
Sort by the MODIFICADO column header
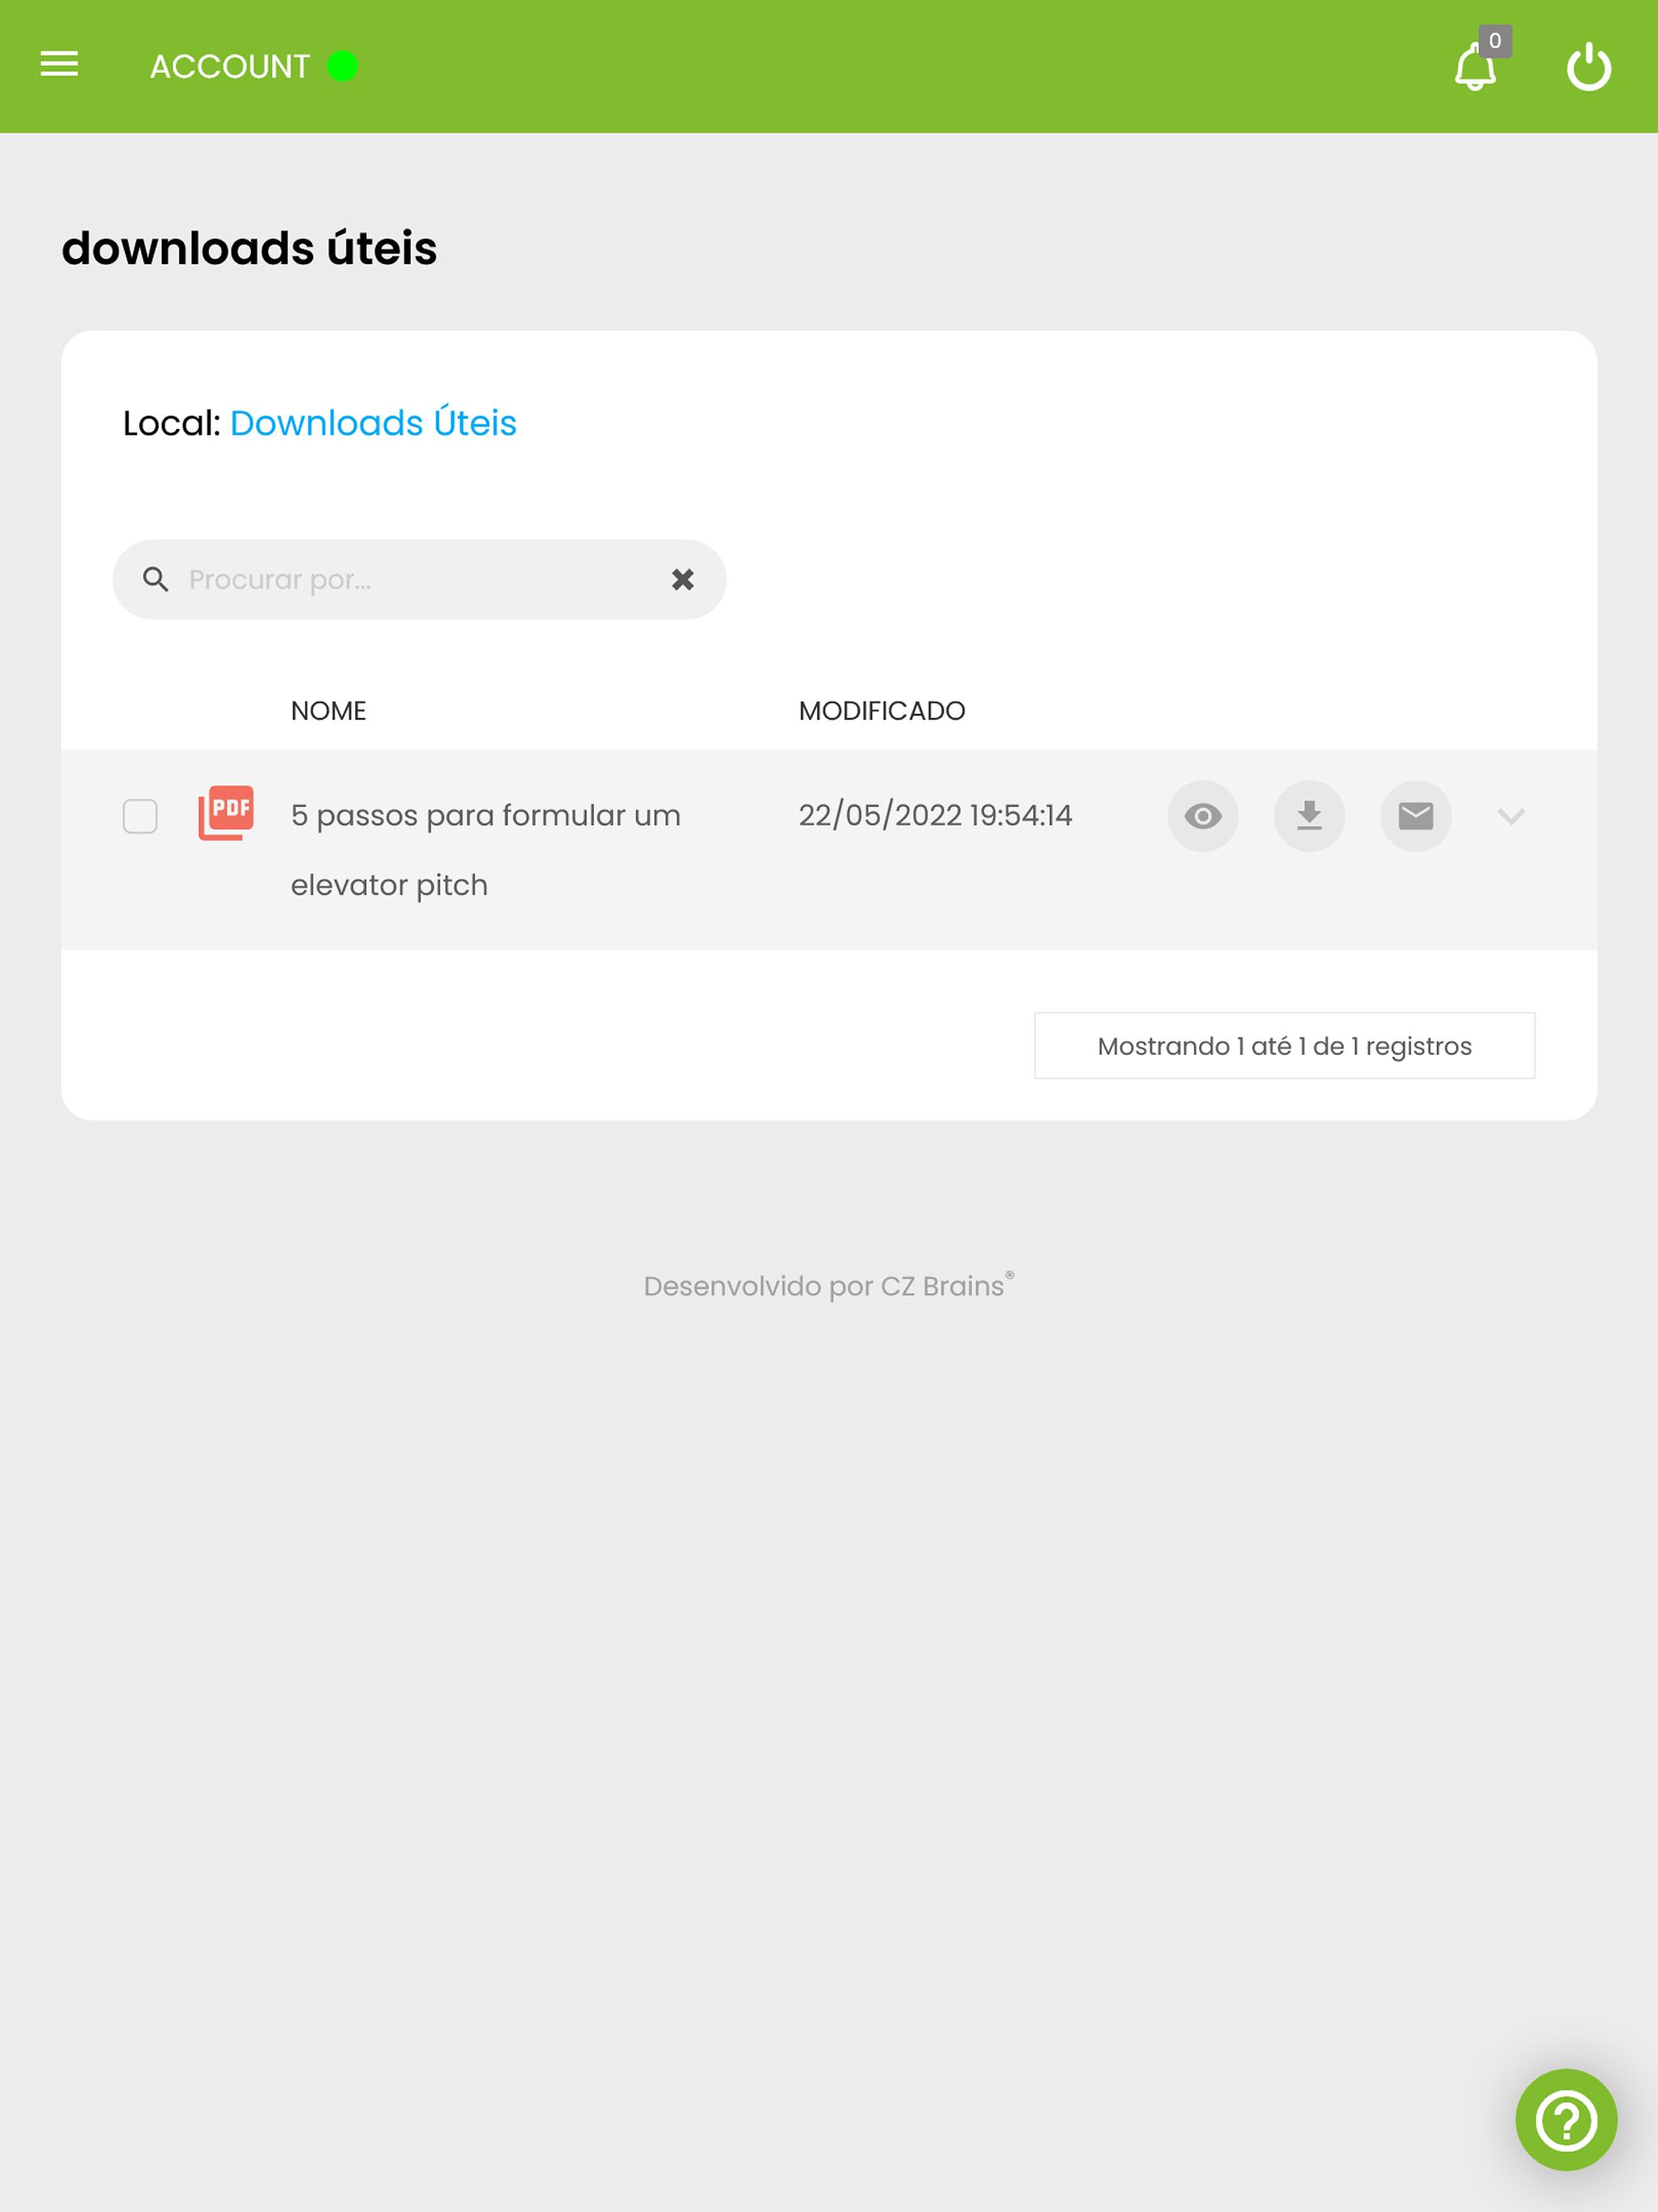pos(881,711)
